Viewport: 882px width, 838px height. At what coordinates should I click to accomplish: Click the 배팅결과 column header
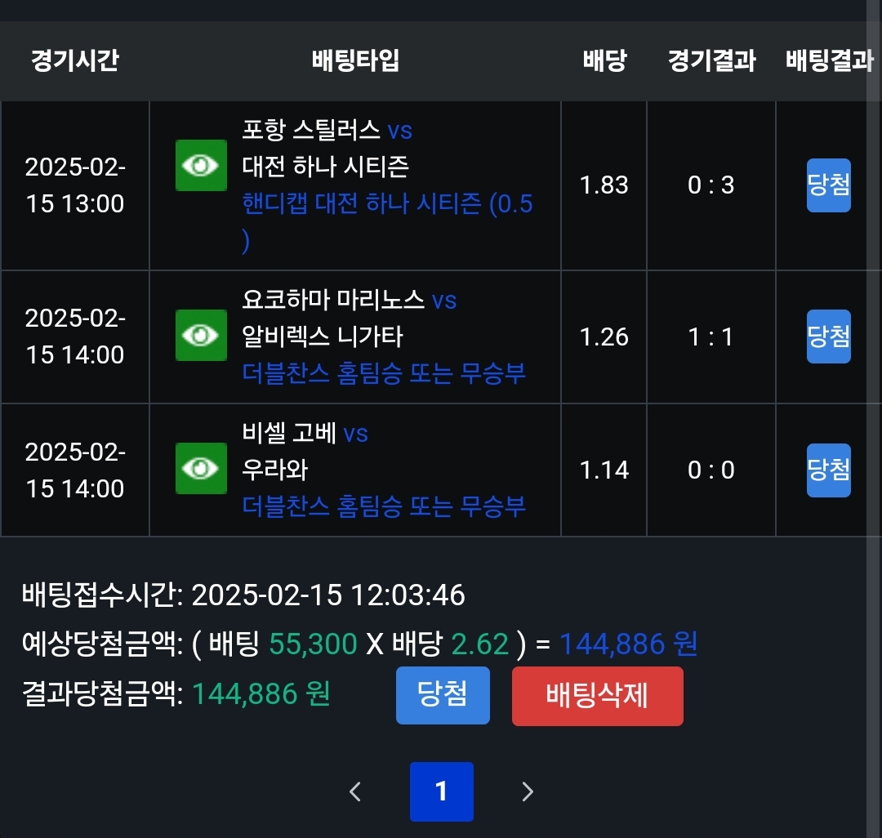point(829,60)
